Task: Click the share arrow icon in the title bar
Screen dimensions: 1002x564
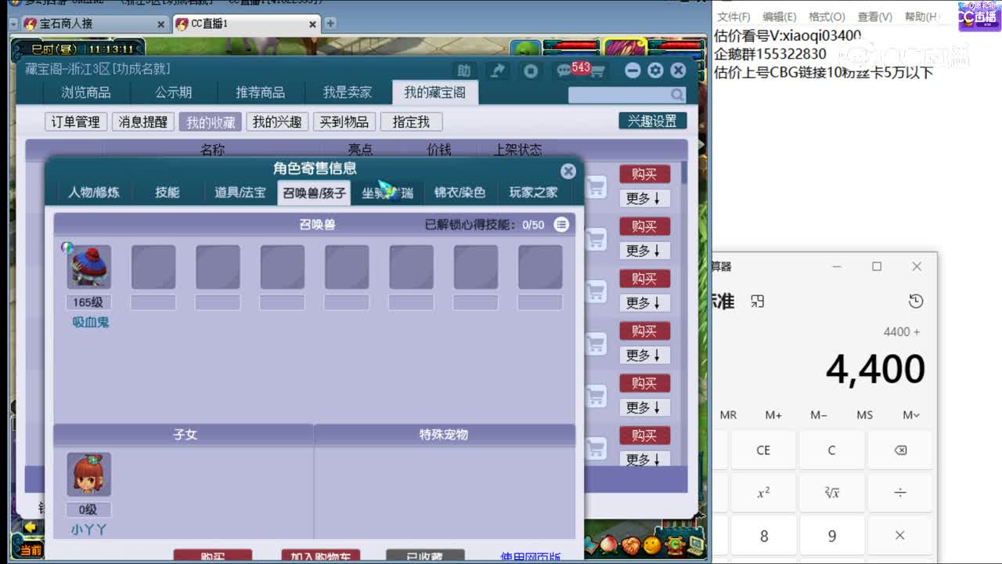Action: pos(498,70)
